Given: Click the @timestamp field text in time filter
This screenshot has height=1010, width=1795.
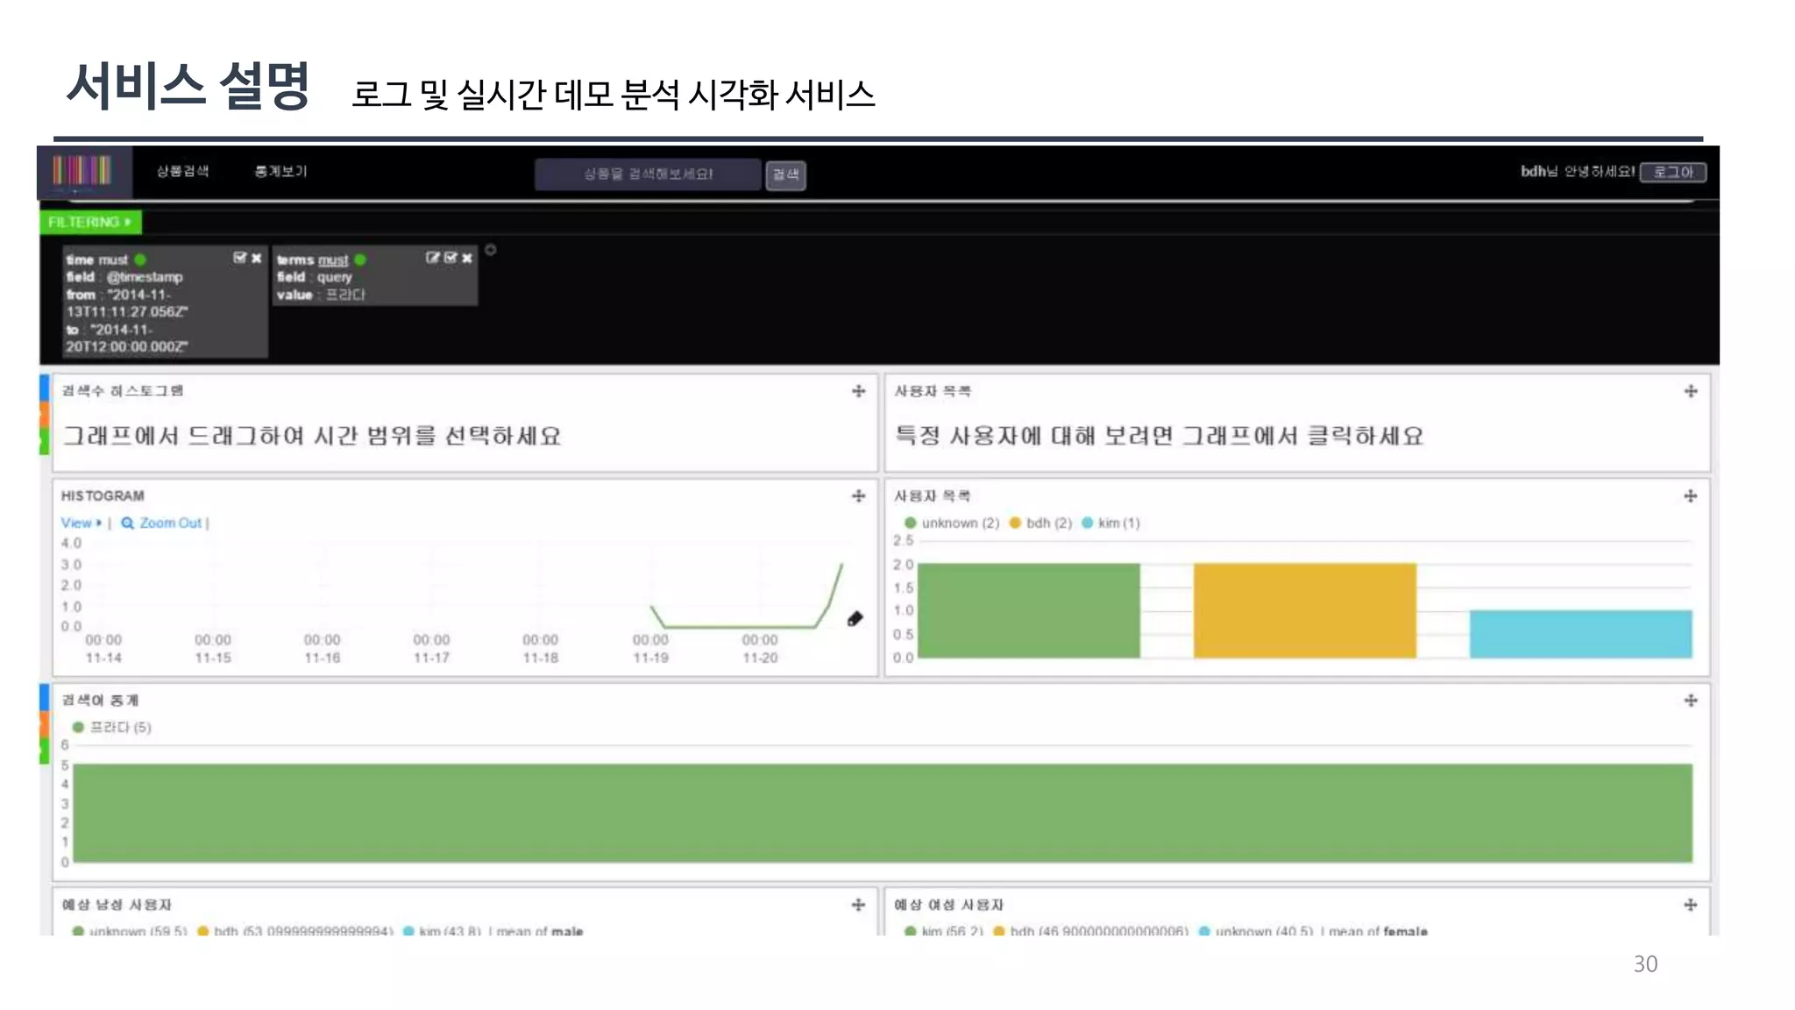Looking at the screenshot, I should [145, 277].
